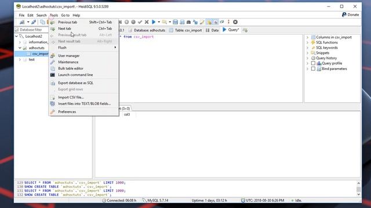
Task: Expand the Snippets helper node
Action: (307, 53)
